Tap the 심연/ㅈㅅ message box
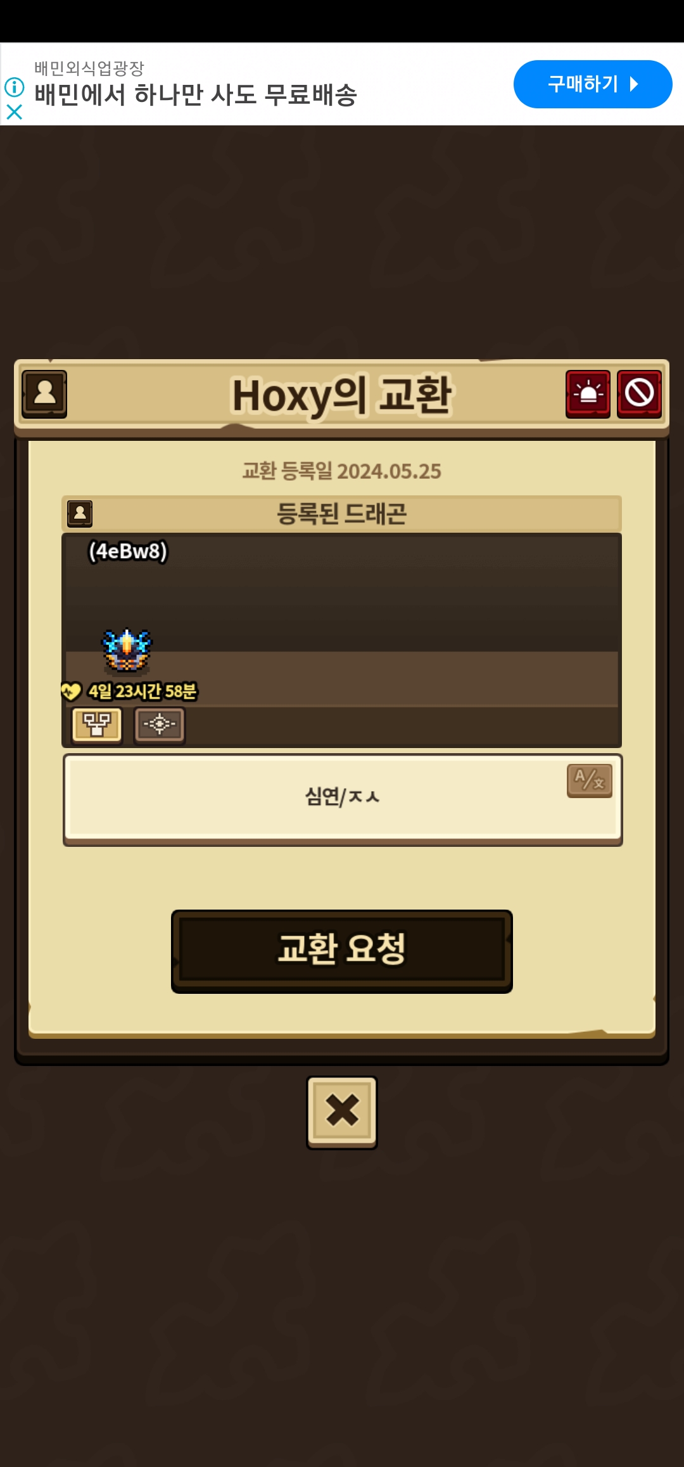Image resolution: width=684 pixels, height=1467 pixels. click(x=343, y=799)
